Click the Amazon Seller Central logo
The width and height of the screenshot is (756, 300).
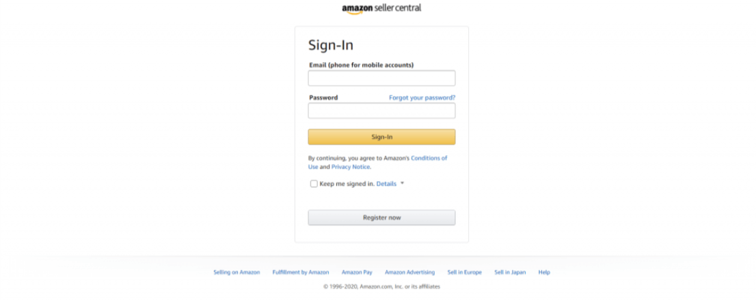tap(381, 9)
